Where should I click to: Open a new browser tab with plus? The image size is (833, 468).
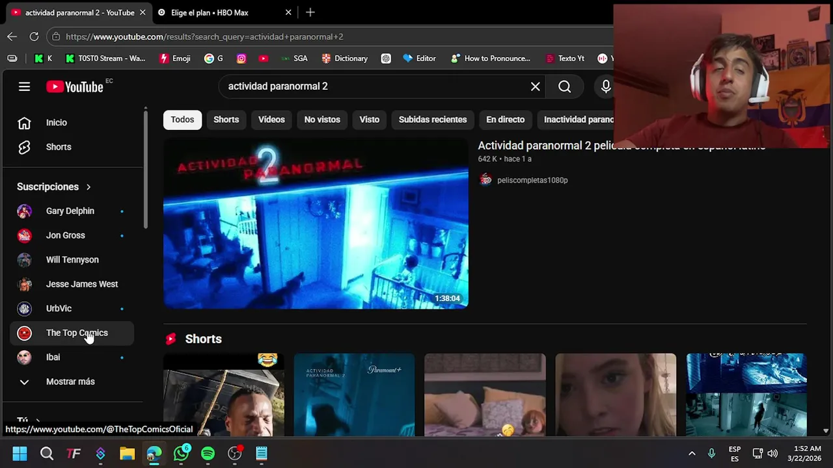click(310, 12)
